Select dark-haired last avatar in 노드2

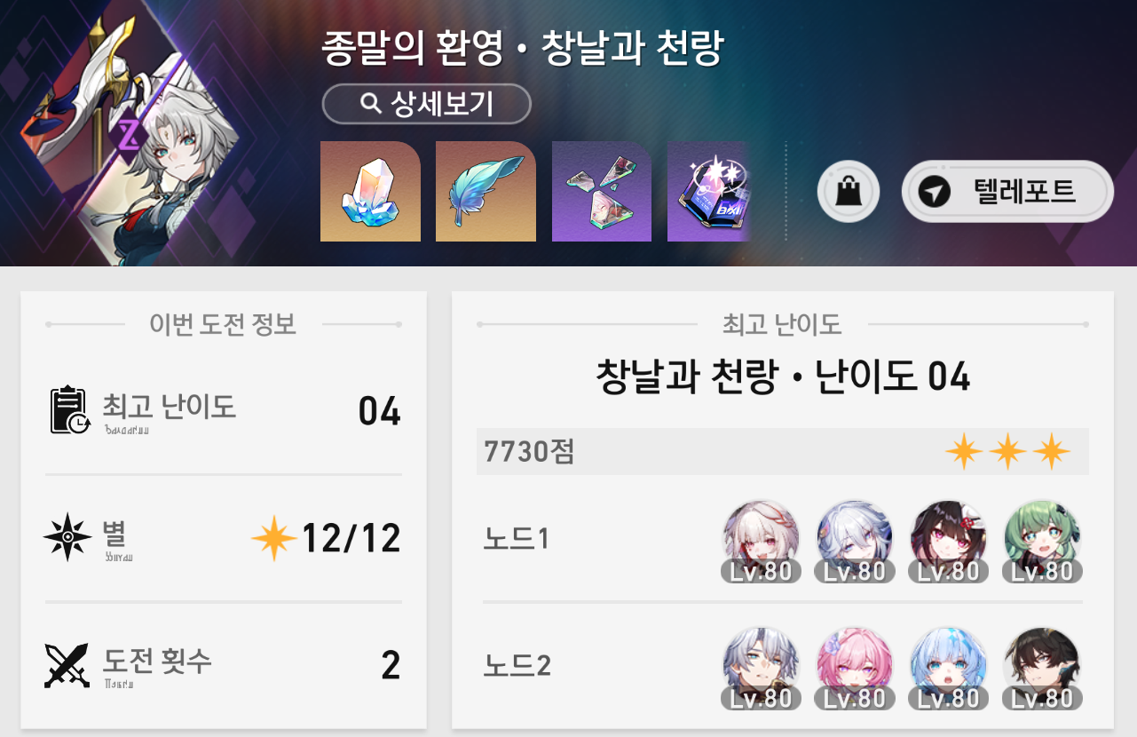[1043, 668]
